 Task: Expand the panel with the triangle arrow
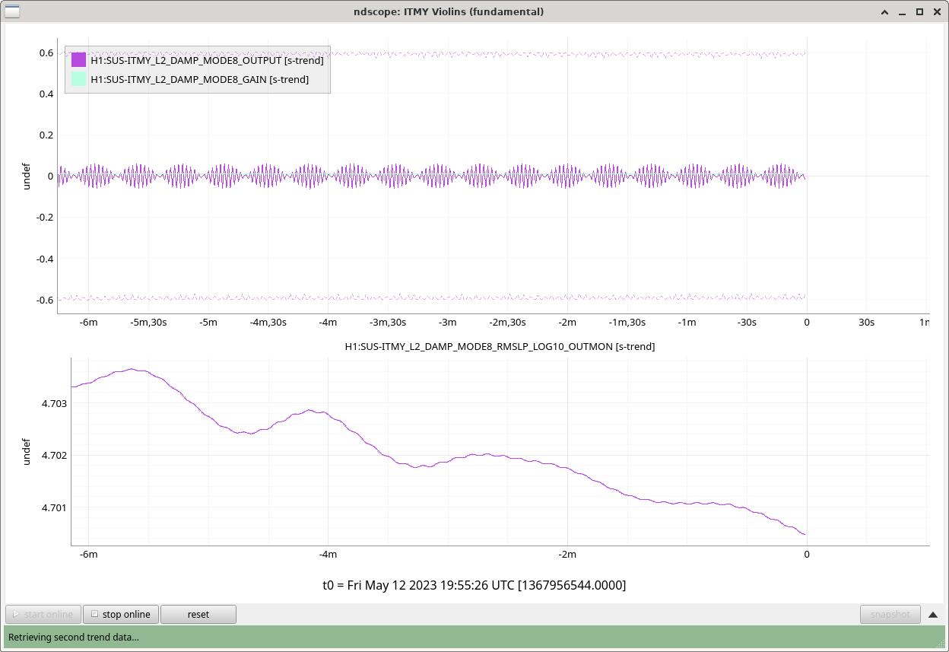coord(933,614)
